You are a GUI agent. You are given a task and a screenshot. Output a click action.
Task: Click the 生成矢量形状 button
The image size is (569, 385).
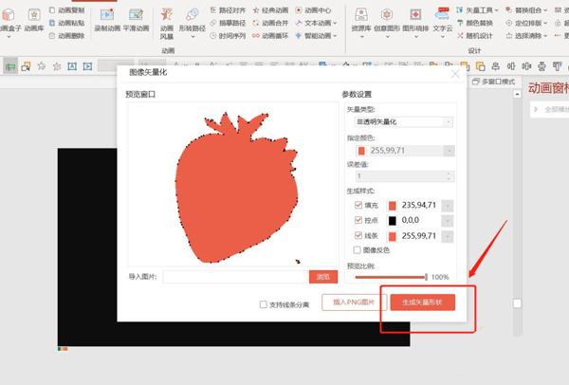click(x=422, y=302)
